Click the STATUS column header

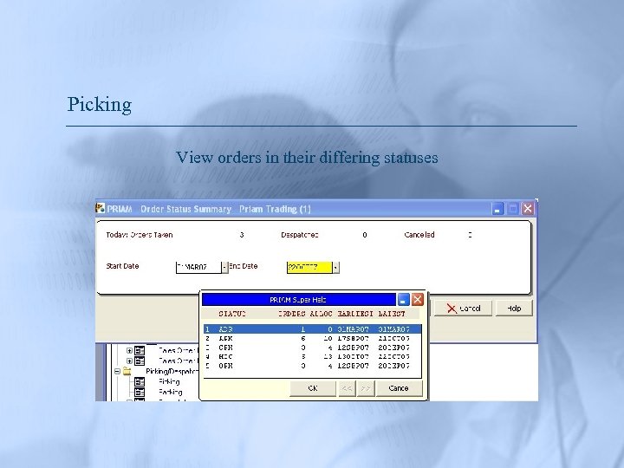pos(232,314)
